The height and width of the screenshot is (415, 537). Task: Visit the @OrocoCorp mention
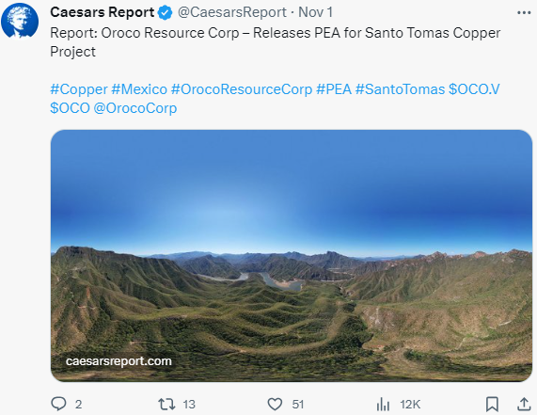pos(135,108)
